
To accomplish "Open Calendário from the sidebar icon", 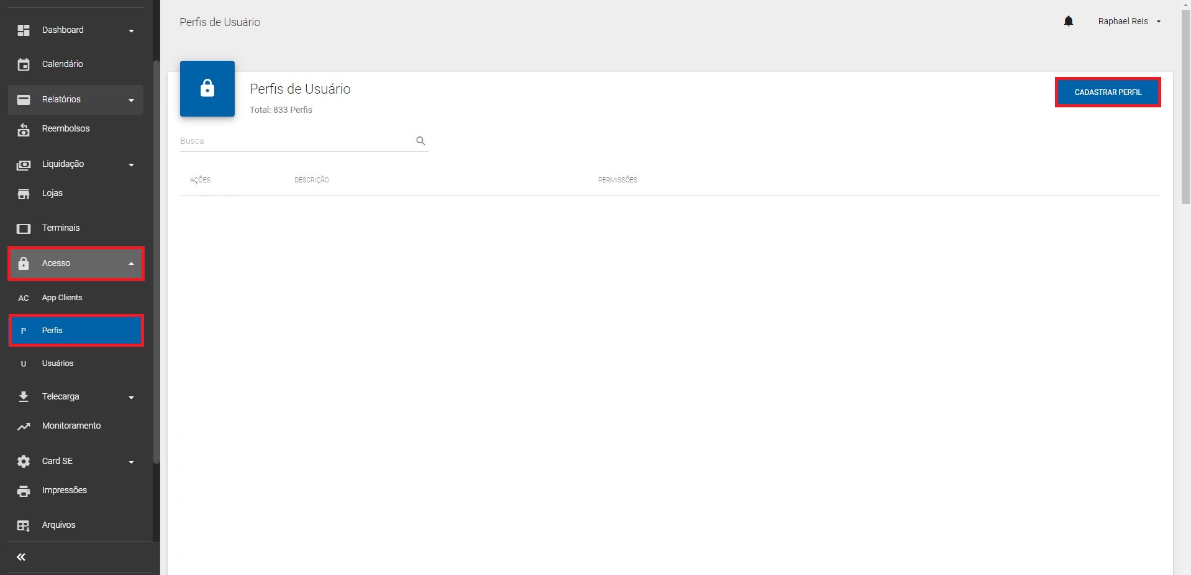I will click(24, 65).
